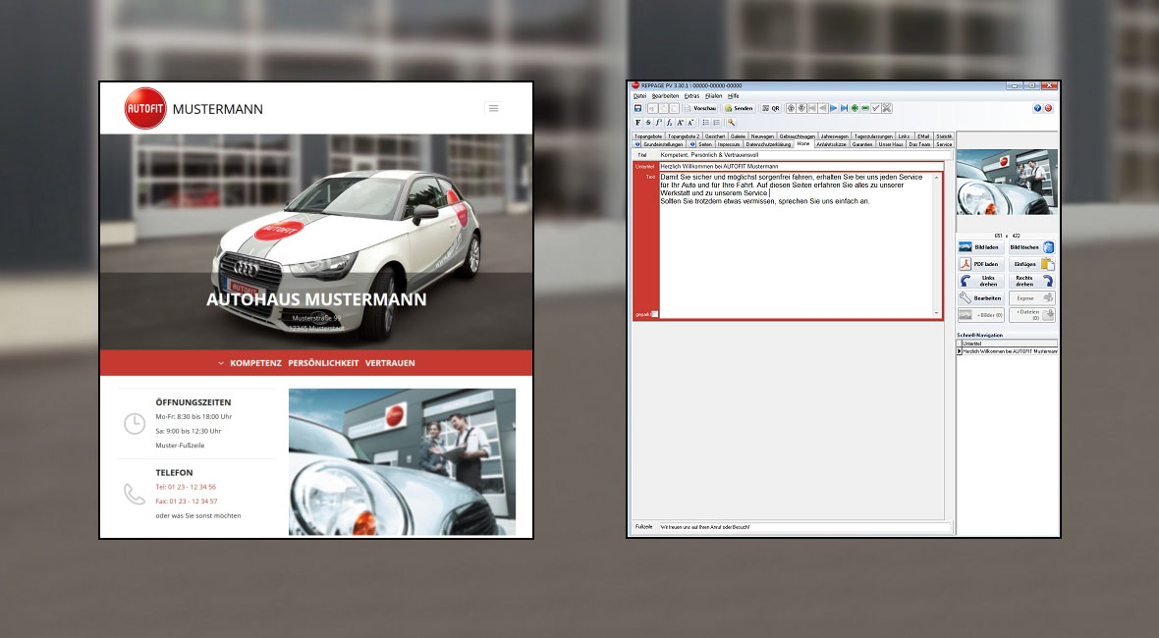Click the QR code button
The width and height of the screenshot is (1159, 638).
click(x=771, y=108)
